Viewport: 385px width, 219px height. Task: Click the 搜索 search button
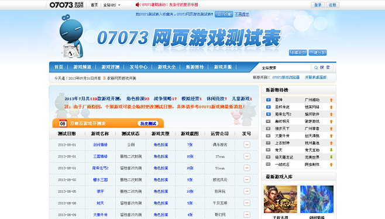[x=322, y=67]
